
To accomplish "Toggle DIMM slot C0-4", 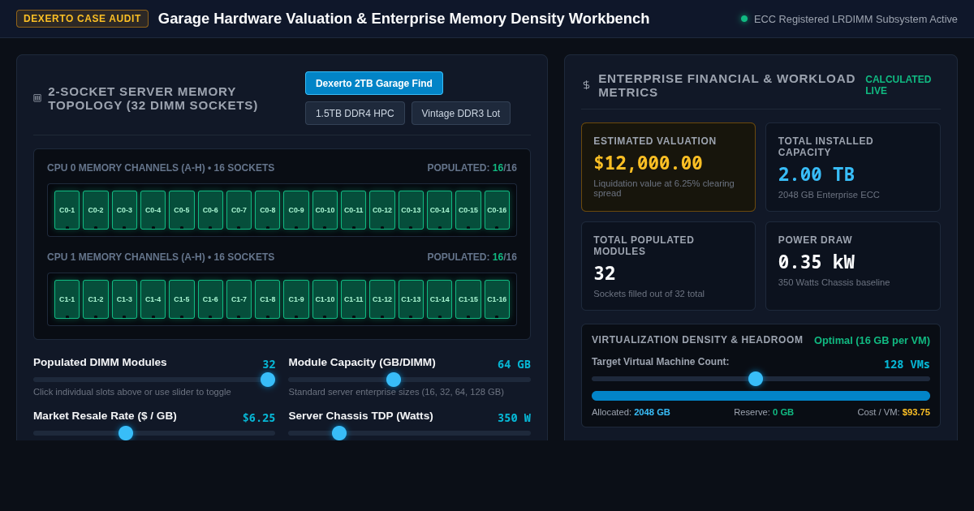I will [x=153, y=210].
